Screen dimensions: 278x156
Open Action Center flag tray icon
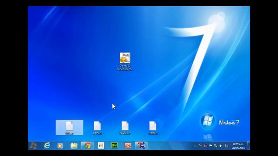(210, 146)
